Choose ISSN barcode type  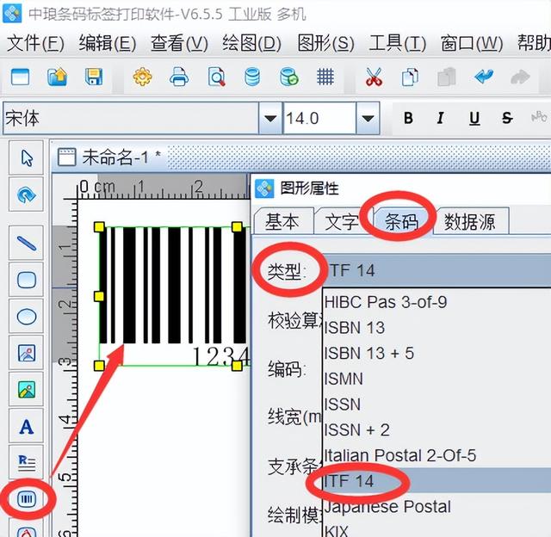point(436,404)
